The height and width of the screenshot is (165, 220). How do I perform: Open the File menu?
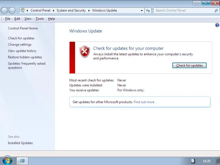pos(8,19)
